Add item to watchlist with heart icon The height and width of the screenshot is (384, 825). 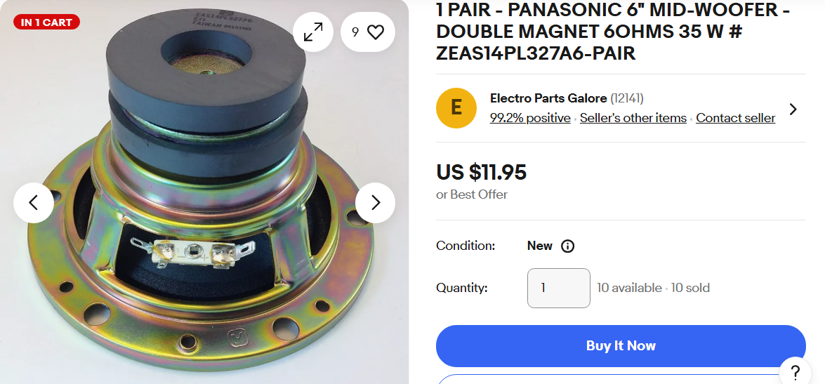[x=368, y=32]
